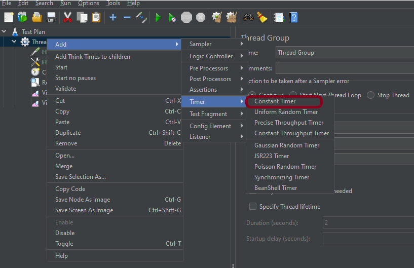Enable Specify Thread lifetime checkbox

pos(253,207)
